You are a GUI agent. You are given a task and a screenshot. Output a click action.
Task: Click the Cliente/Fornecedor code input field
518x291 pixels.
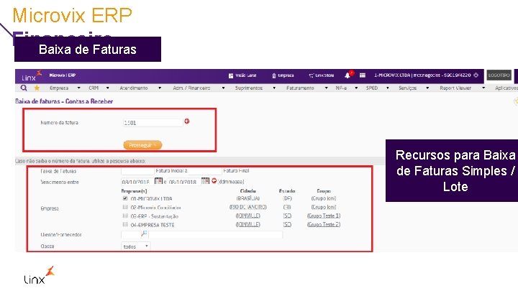click(x=131, y=234)
